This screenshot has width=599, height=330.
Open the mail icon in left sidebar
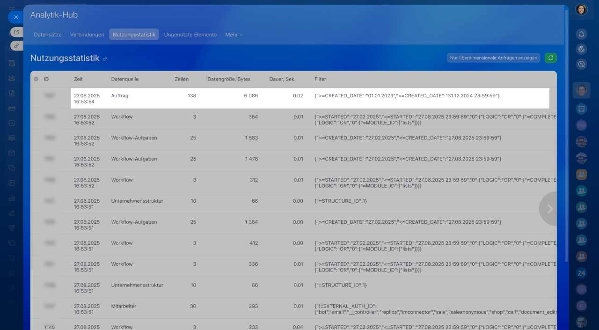click(x=12, y=153)
